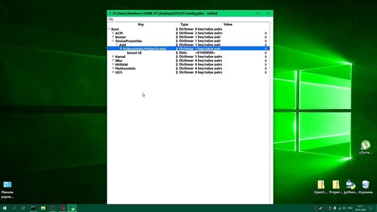The image size is (377, 212).
Task: Open the notification center icon
Action: click(371, 208)
